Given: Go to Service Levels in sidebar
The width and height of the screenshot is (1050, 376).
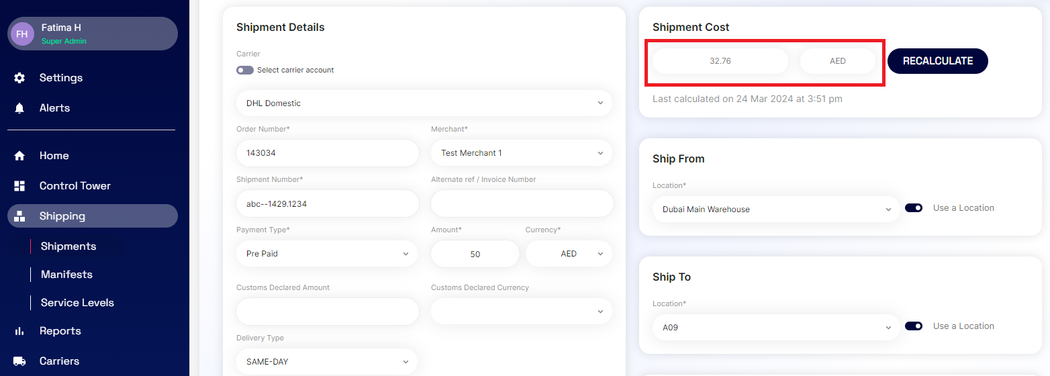Looking at the screenshot, I should (77, 303).
